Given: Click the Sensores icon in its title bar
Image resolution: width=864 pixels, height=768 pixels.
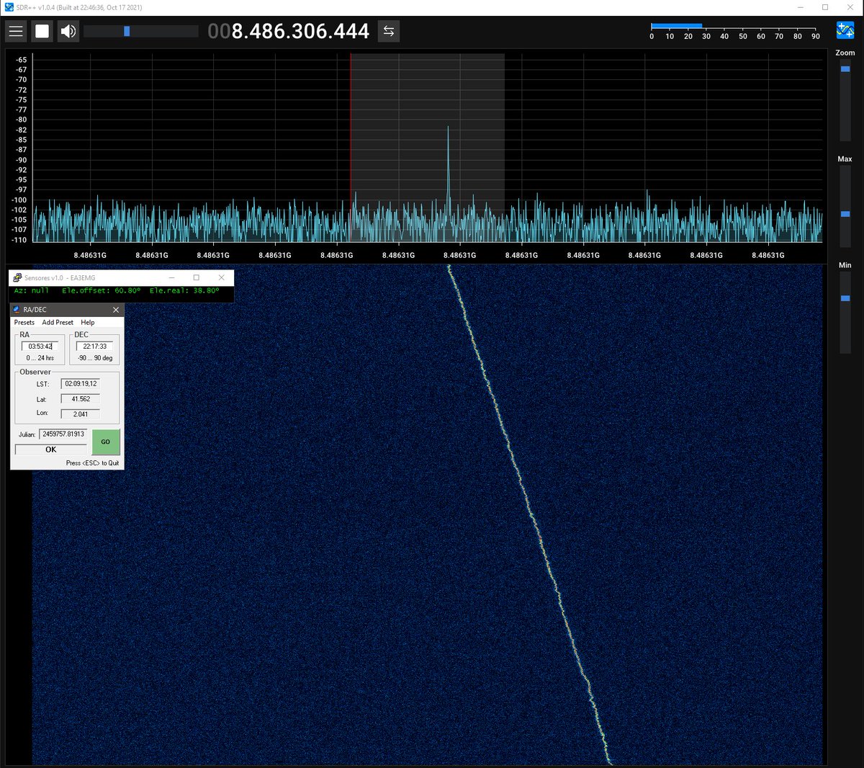Looking at the screenshot, I should point(17,277).
